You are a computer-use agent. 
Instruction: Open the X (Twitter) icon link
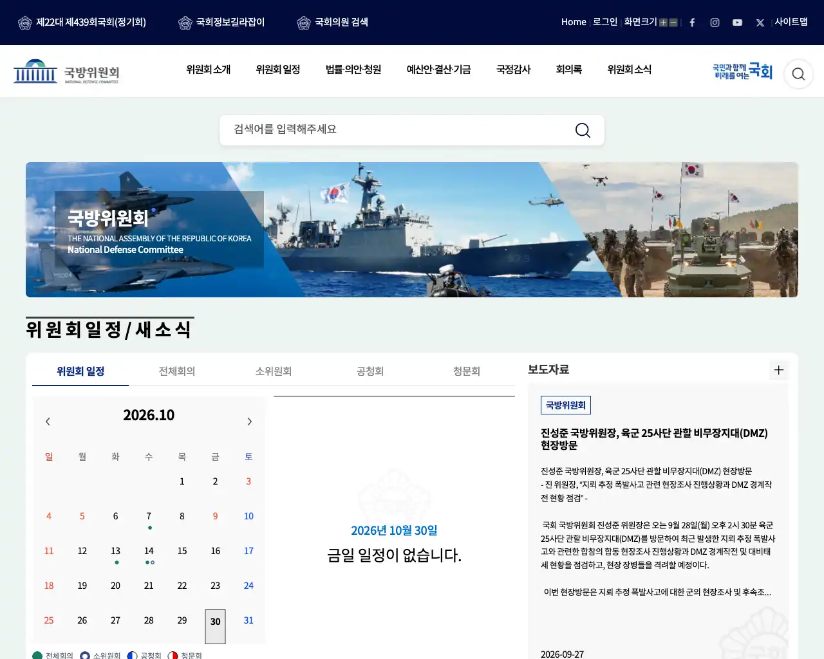pyautogui.click(x=760, y=23)
